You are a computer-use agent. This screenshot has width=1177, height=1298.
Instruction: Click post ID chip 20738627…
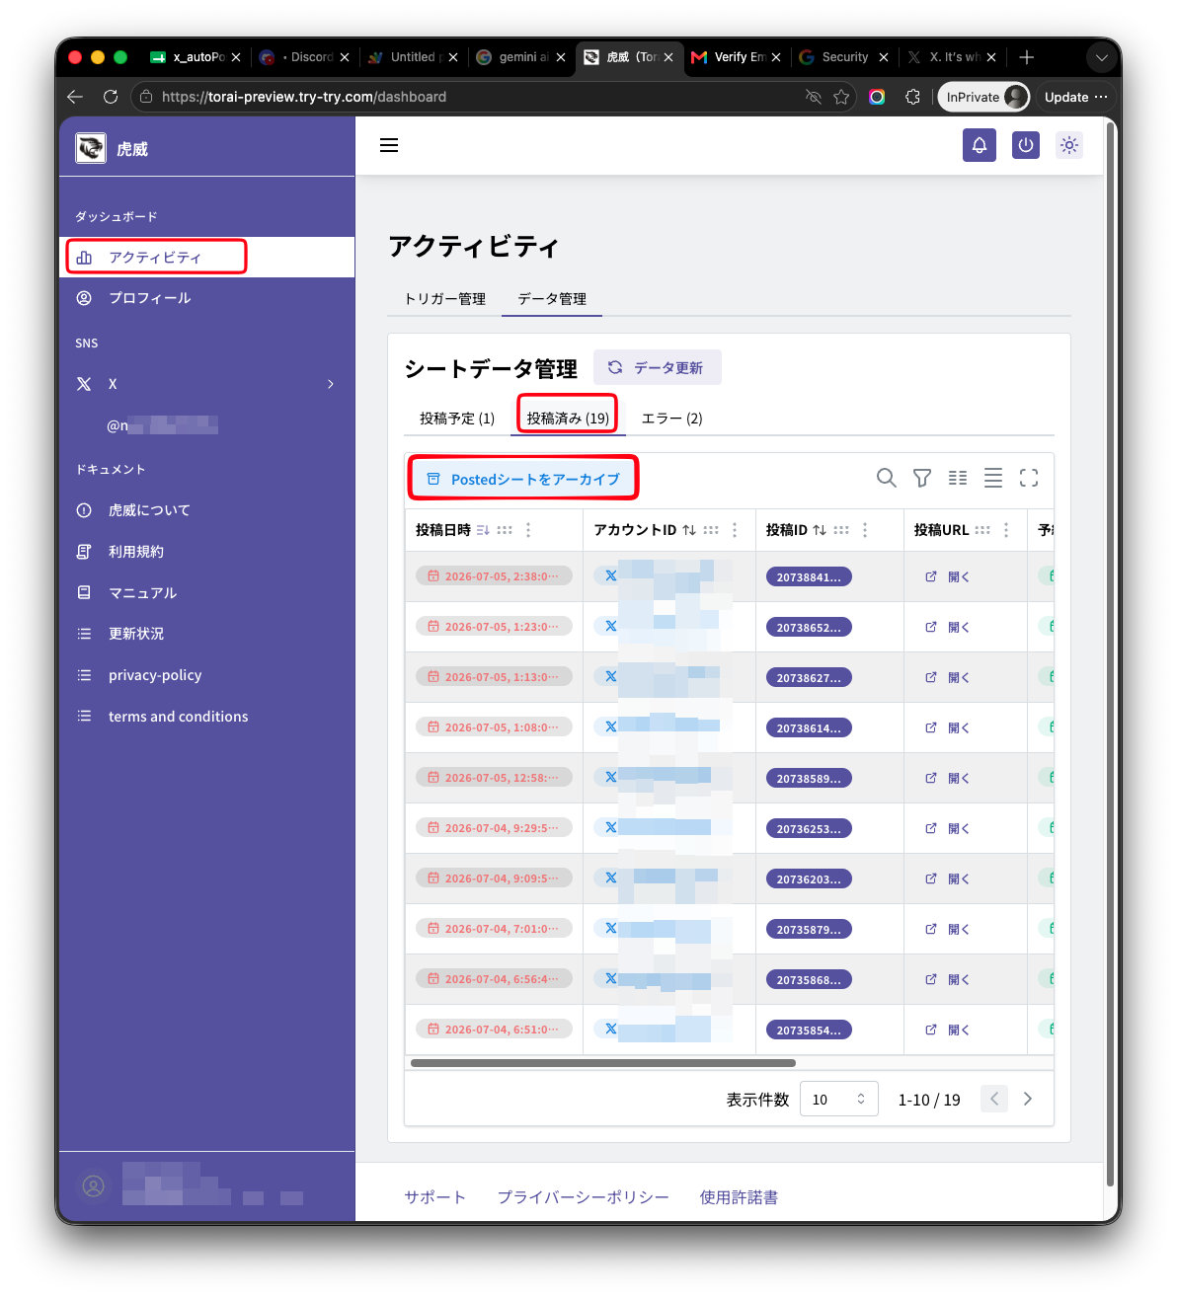point(809,677)
